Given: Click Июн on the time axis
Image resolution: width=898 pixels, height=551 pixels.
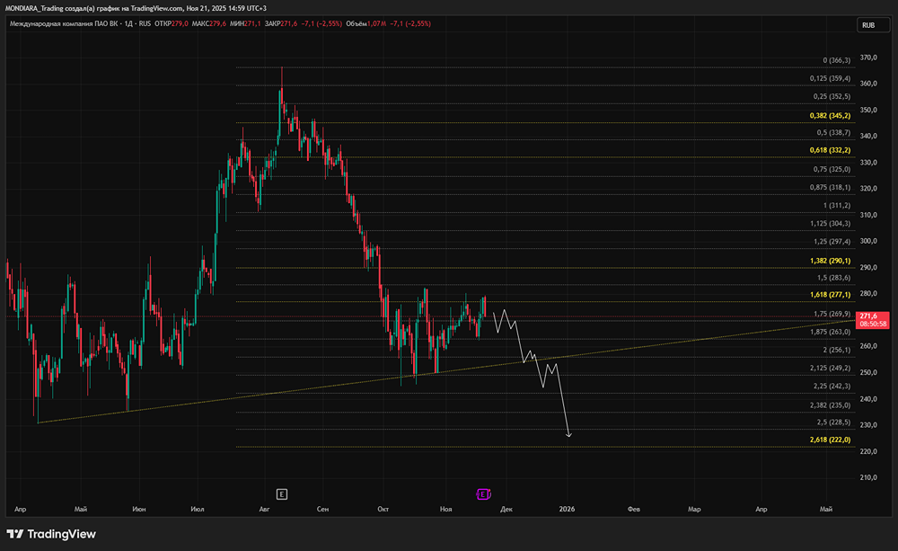Looking at the screenshot, I should [x=138, y=509].
